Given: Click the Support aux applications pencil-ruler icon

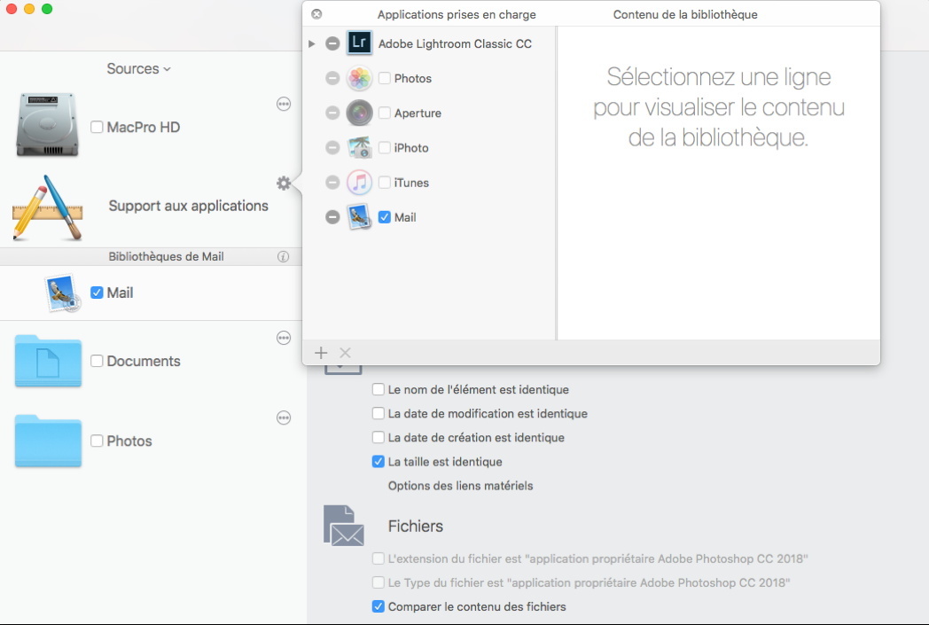Looking at the screenshot, I should coord(47,207).
